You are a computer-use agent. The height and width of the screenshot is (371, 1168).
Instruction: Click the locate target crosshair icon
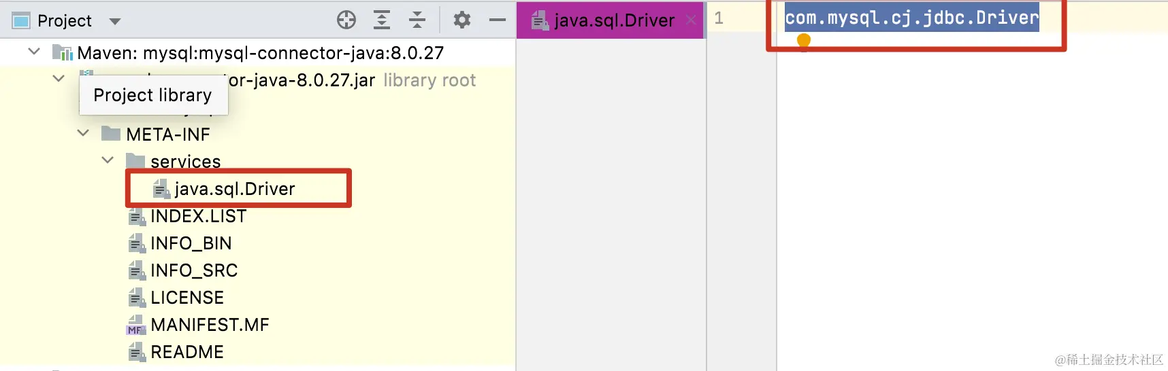tap(346, 20)
